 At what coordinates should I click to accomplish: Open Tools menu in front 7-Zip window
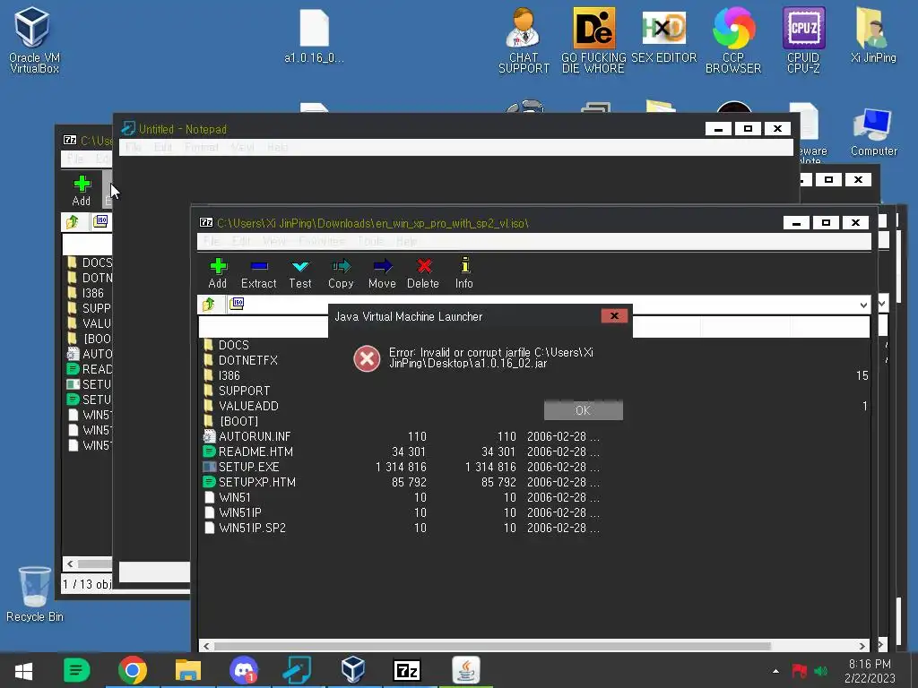pyautogui.click(x=370, y=241)
